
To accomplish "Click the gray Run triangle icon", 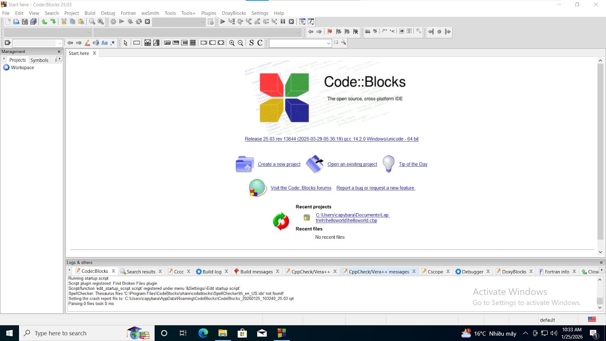I will coord(122,22).
